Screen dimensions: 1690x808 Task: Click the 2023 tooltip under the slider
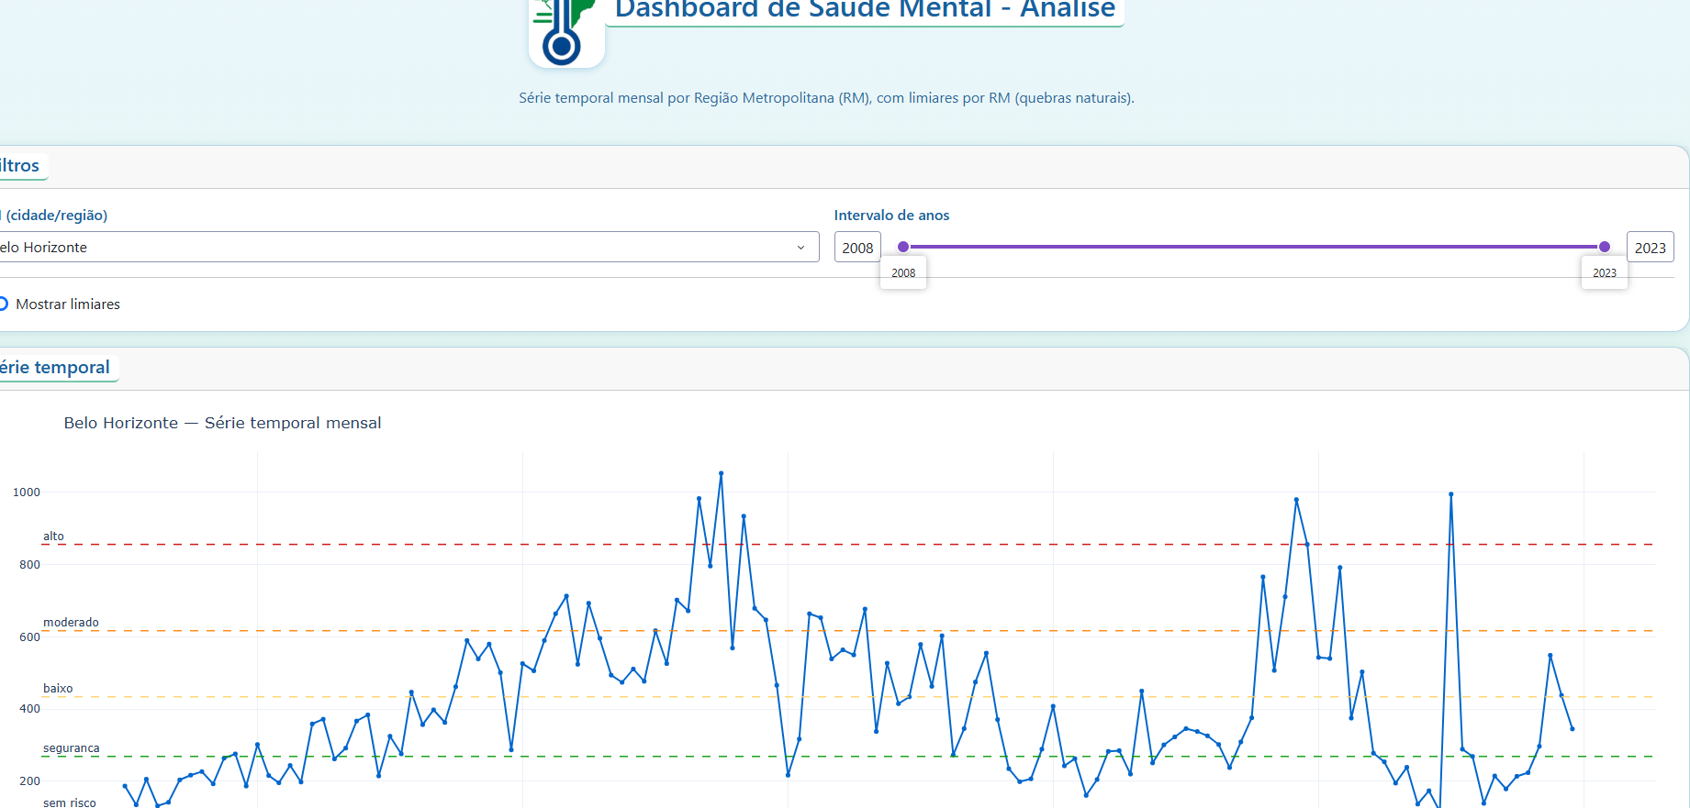(x=1604, y=273)
